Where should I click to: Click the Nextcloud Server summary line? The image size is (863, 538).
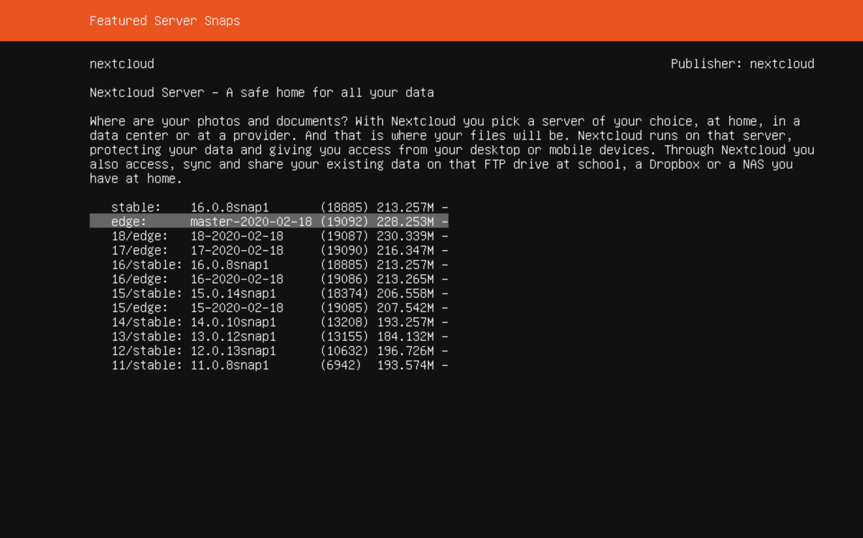[x=262, y=92]
